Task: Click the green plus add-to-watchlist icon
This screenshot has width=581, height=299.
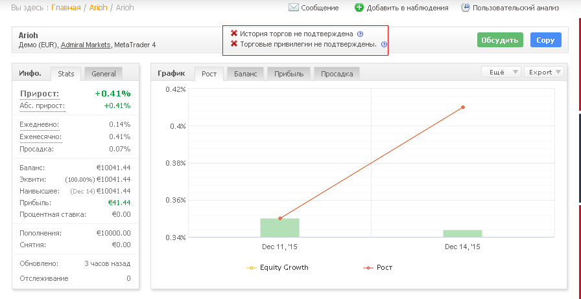Action: click(359, 7)
